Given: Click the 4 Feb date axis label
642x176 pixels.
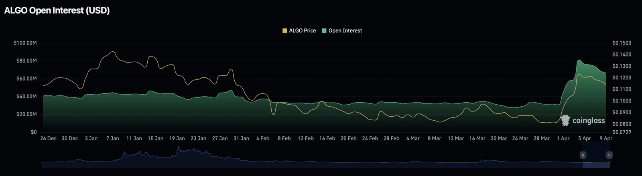Looking at the screenshot, I should [262, 138].
